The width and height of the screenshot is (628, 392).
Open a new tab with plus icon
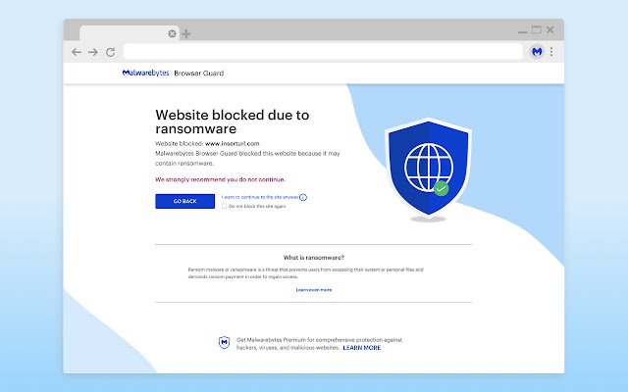[x=186, y=33]
